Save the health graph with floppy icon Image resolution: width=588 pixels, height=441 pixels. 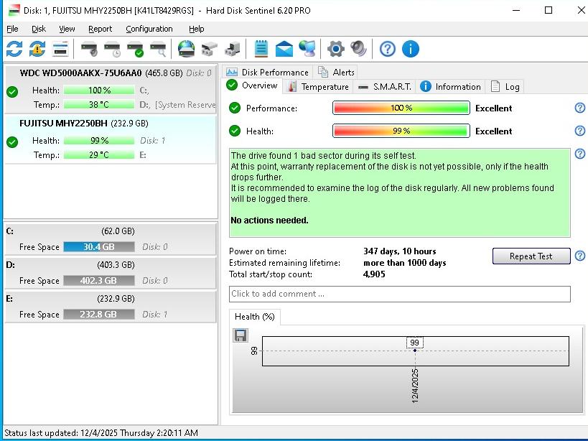[241, 335]
